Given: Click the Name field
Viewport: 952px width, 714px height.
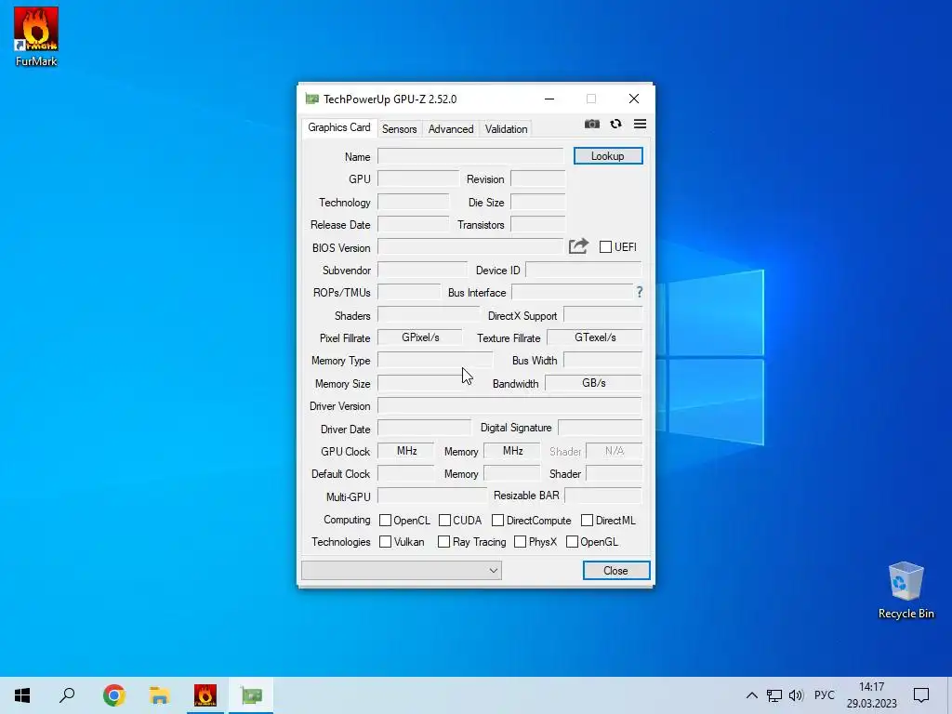Looking at the screenshot, I should 470,156.
